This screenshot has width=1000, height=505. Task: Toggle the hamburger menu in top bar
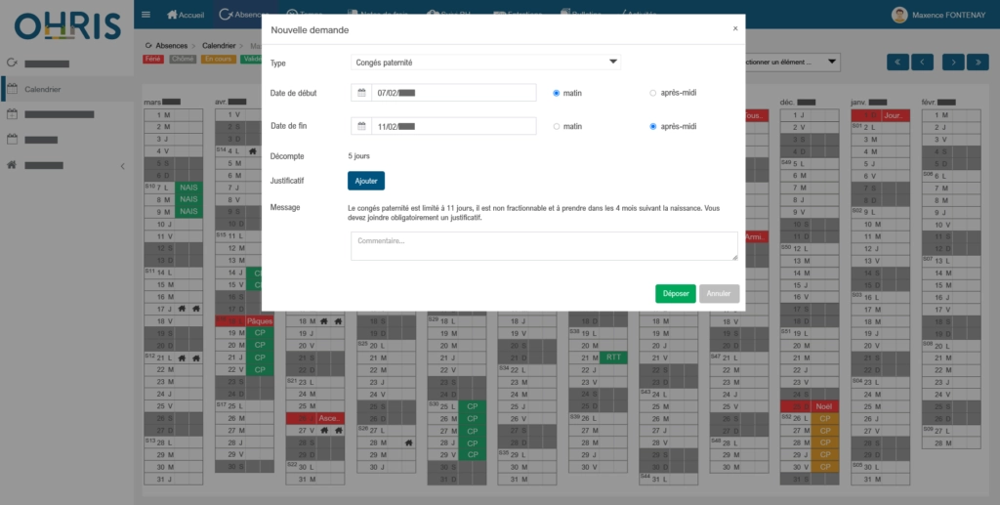pyautogui.click(x=146, y=15)
